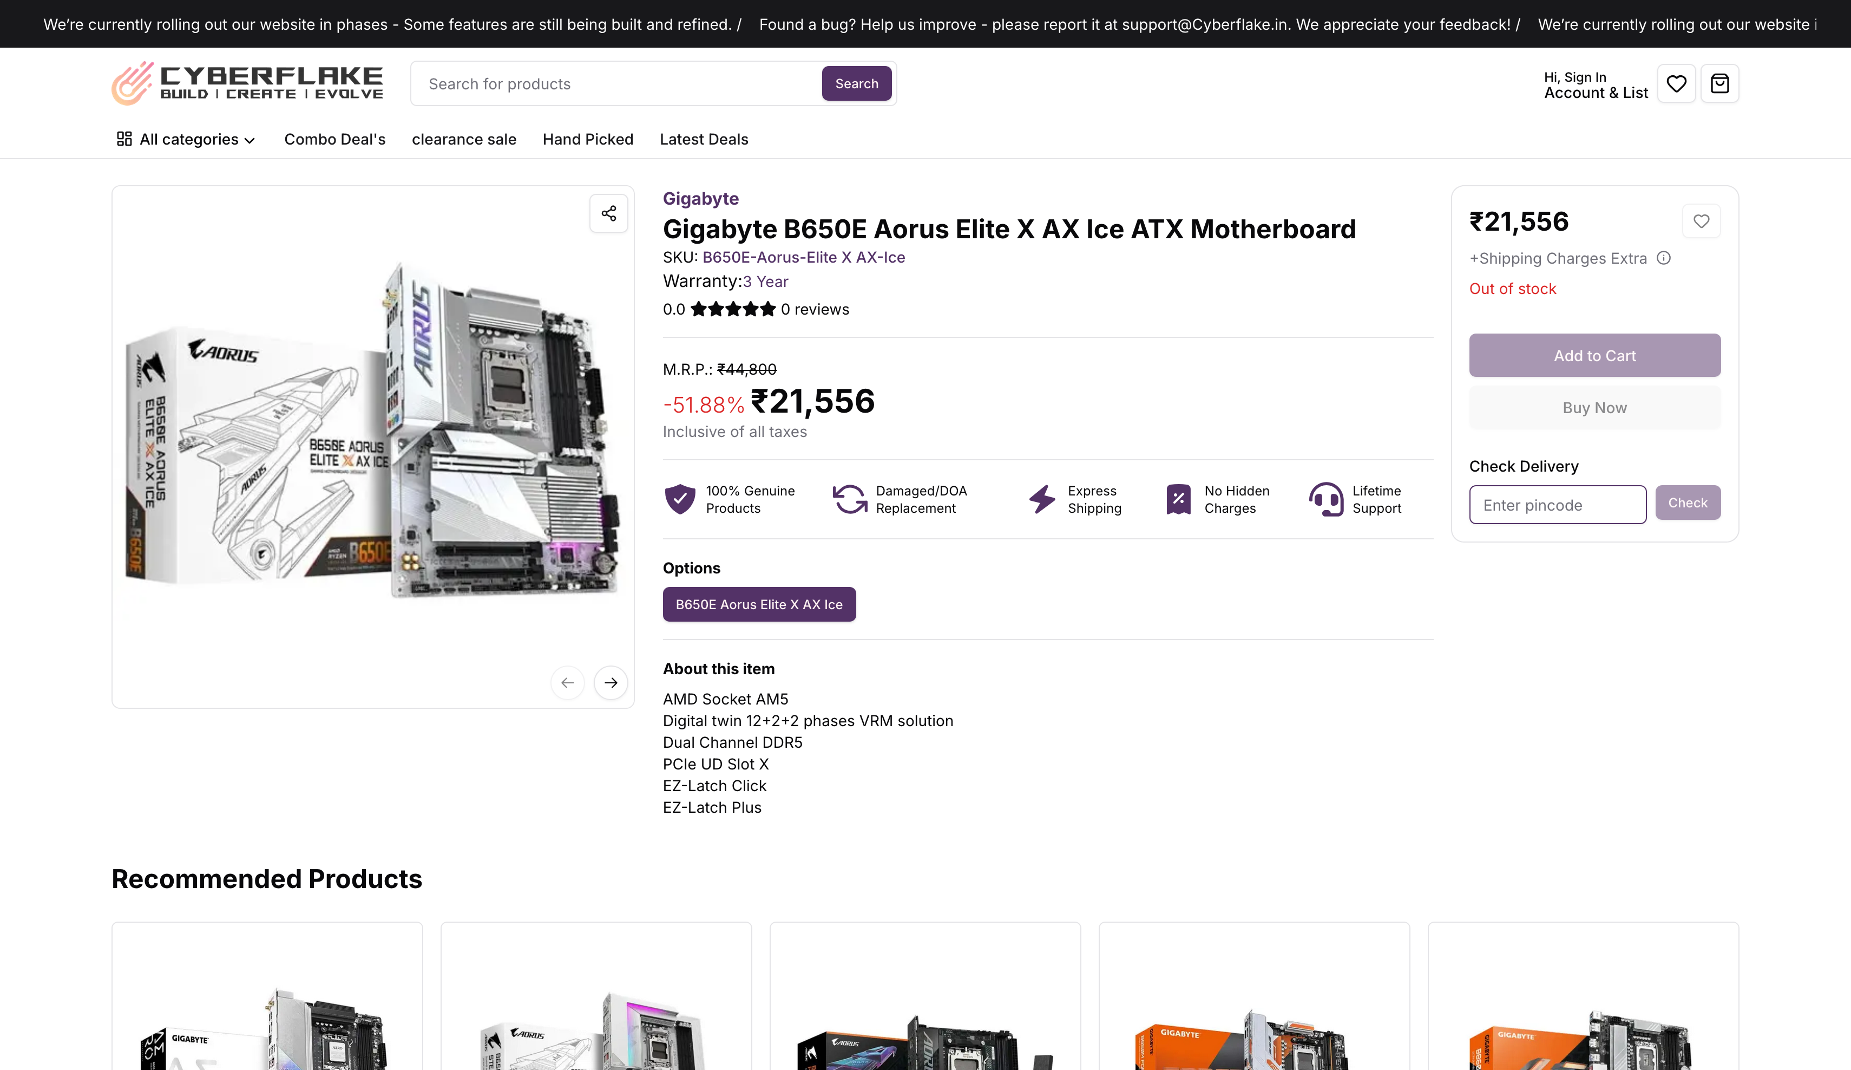This screenshot has width=1851, height=1070.
Task: Click the Gigabyte brand link
Action: [700, 198]
